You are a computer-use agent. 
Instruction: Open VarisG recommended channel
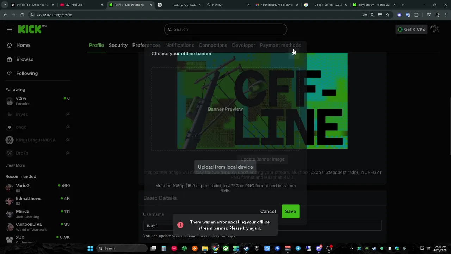pyautogui.click(x=38, y=188)
